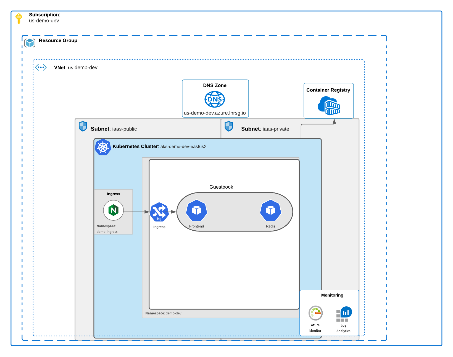Click the us-demo-dev subscription name
Image resolution: width=453 pixels, height=357 pixels.
coord(44,21)
